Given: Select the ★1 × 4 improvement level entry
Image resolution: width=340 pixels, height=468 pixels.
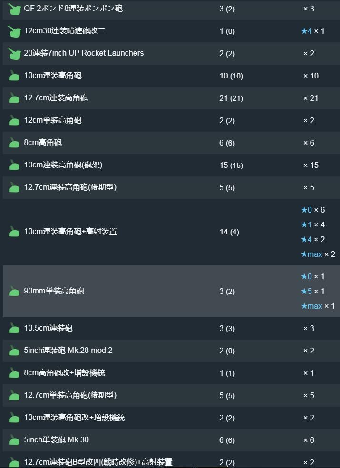Looking at the screenshot, I should click(x=313, y=225).
